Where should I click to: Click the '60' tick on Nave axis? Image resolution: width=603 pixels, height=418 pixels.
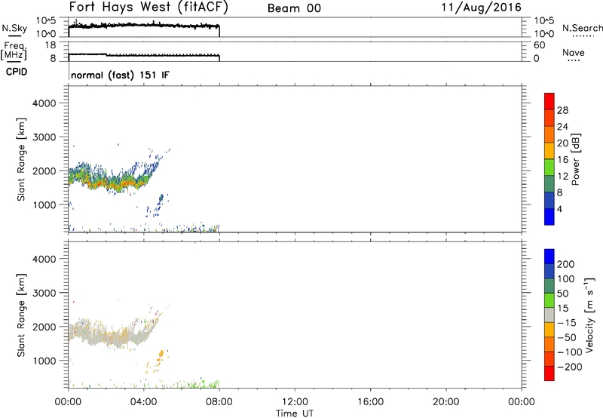click(x=539, y=45)
